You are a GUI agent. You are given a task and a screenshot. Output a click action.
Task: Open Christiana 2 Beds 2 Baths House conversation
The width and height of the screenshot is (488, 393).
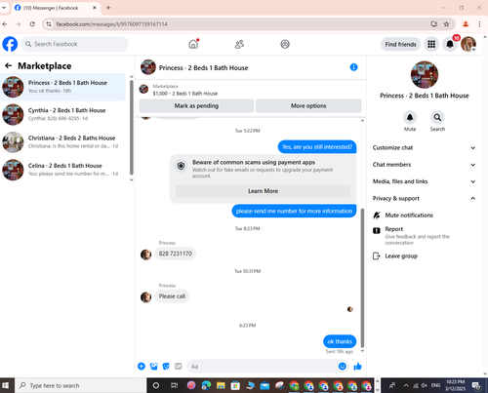pos(63,142)
